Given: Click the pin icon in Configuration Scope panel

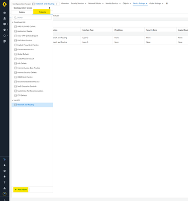Looking at the screenshot, I should [49, 8].
